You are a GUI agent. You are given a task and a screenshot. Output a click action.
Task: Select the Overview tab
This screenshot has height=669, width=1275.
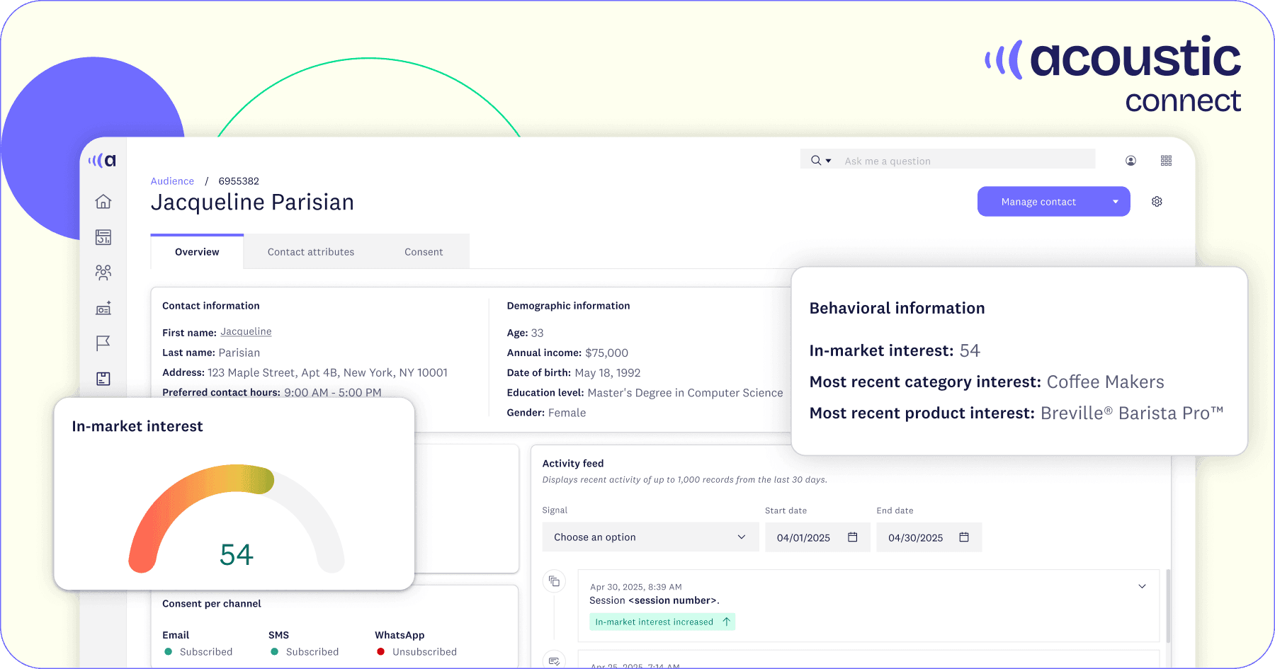pos(197,252)
